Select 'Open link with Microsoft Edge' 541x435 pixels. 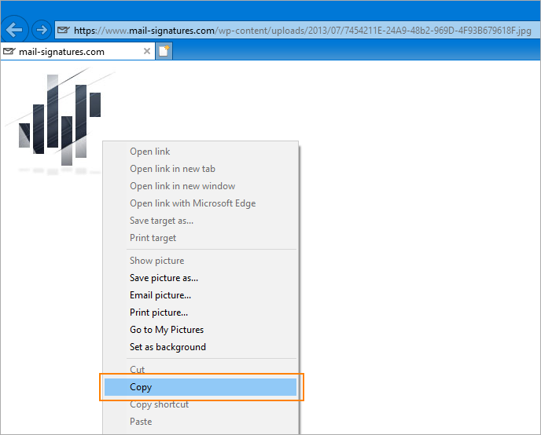(x=192, y=203)
